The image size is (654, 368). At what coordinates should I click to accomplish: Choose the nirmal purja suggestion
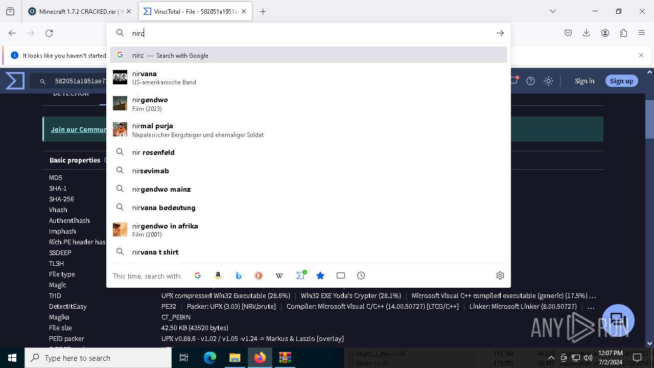coord(309,130)
